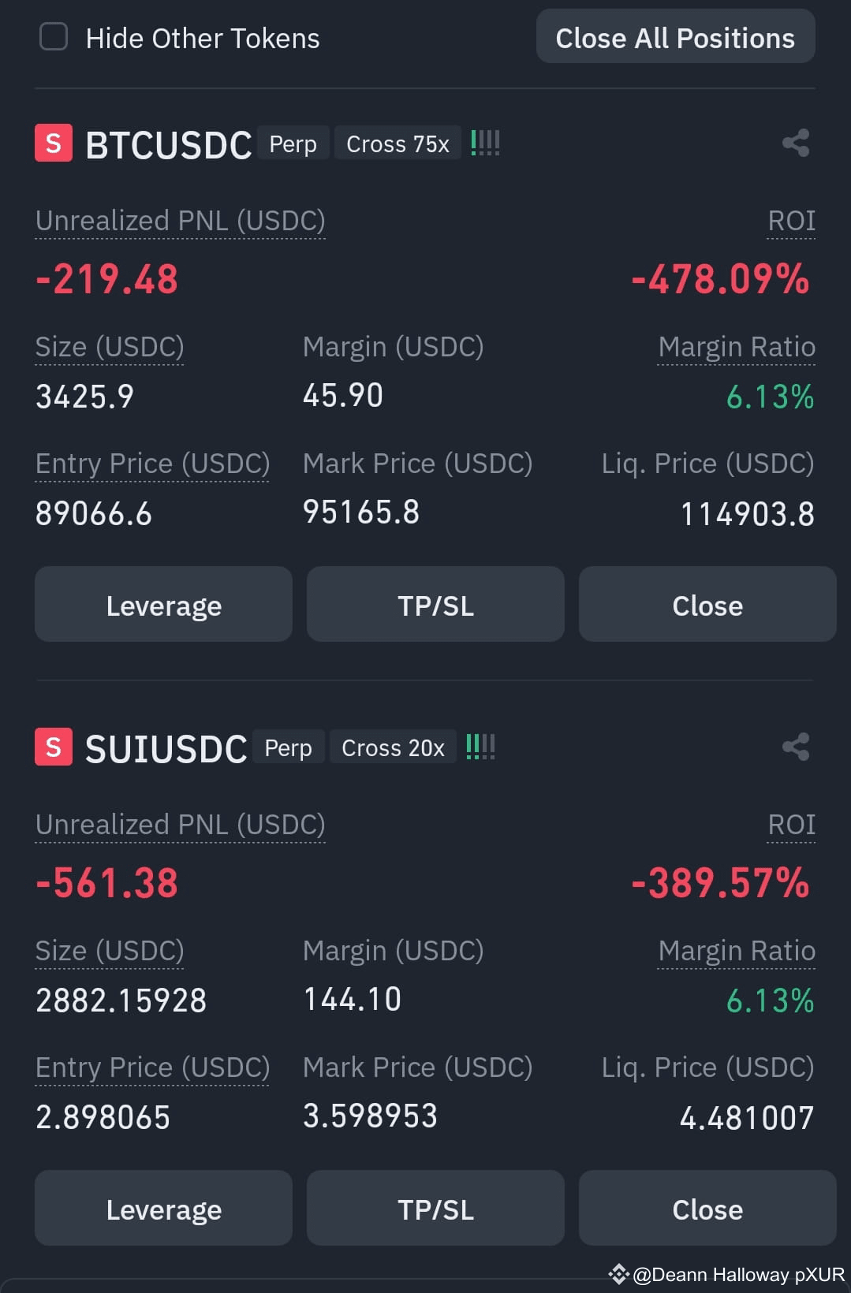The height and width of the screenshot is (1293, 851).
Task: Tap the Close All Positions button
Action: (675, 37)
